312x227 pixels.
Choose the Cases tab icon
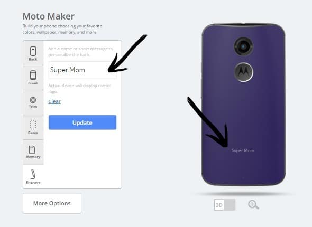(33, 127)
